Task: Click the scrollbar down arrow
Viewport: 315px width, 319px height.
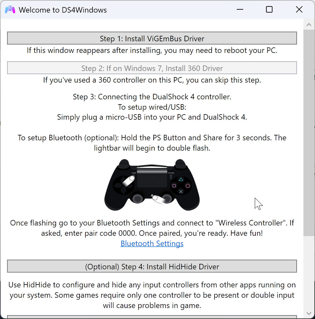Action: [x=309, y=313]
